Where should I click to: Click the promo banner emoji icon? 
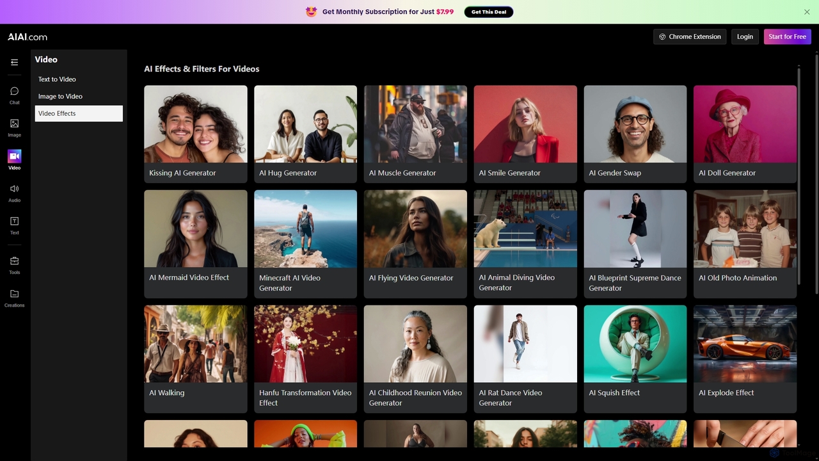[x=312, y=12]
